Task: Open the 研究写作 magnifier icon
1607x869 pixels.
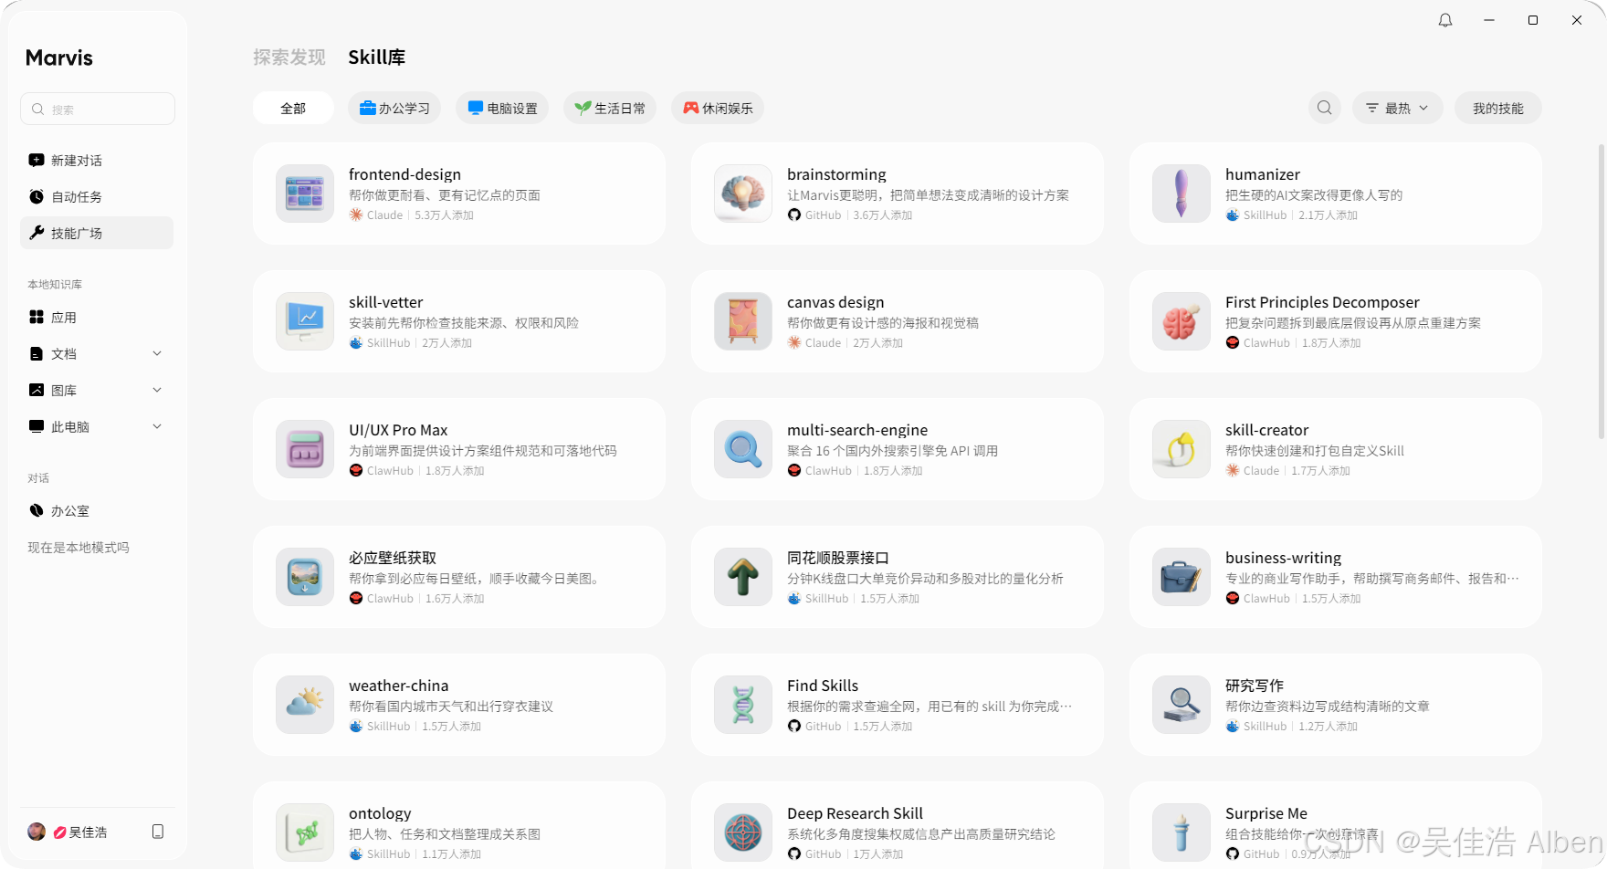Action: coord(1182,705)
